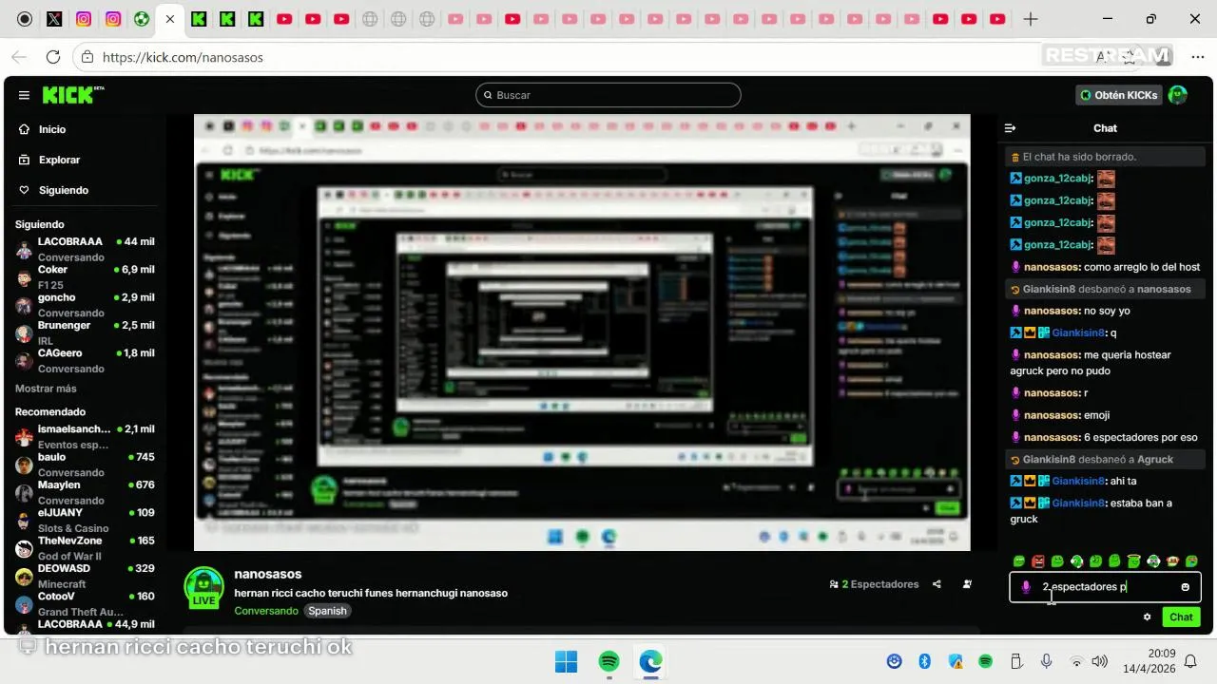Click the user icon next to share
This screenshot has width=1217, height=684.
967,584
